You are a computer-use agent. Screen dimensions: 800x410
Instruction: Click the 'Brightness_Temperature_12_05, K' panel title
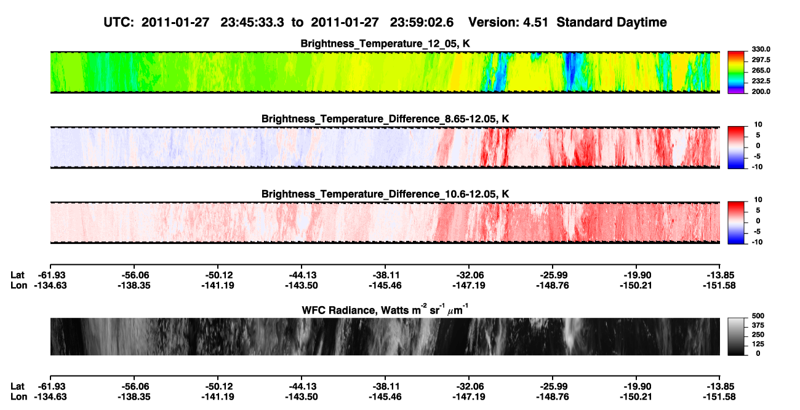pos(385,44)
